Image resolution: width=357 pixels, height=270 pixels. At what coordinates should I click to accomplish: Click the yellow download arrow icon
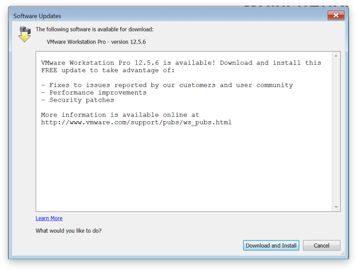[24, 36]
